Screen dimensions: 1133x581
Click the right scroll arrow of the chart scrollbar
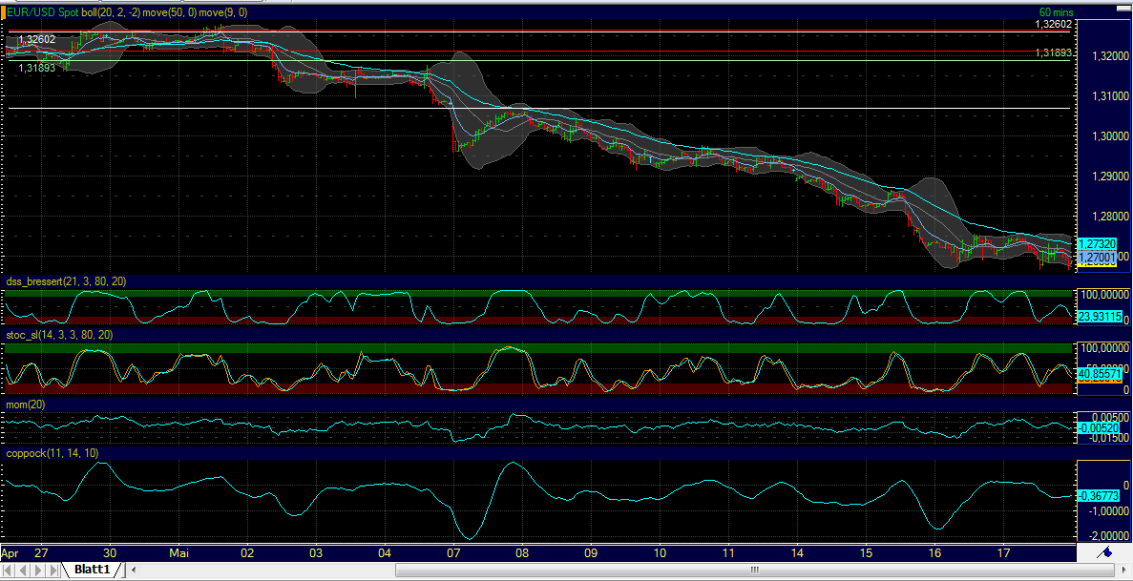[1124, 569]
